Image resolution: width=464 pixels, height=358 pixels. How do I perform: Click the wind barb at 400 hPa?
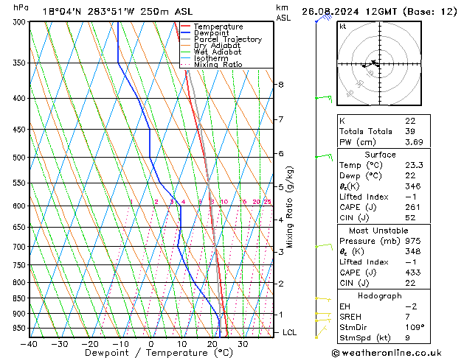coord(323,97)
